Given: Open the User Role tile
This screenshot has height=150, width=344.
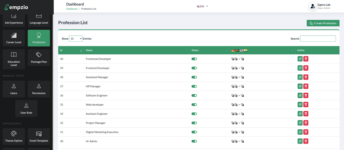Looking at the screenshot, I should [x=26, y=109].
